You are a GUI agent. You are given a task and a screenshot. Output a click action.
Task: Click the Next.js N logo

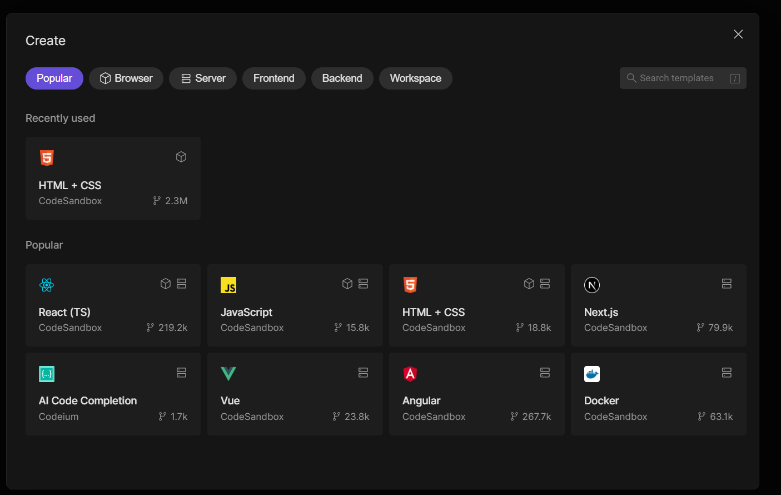click(592, 285)
